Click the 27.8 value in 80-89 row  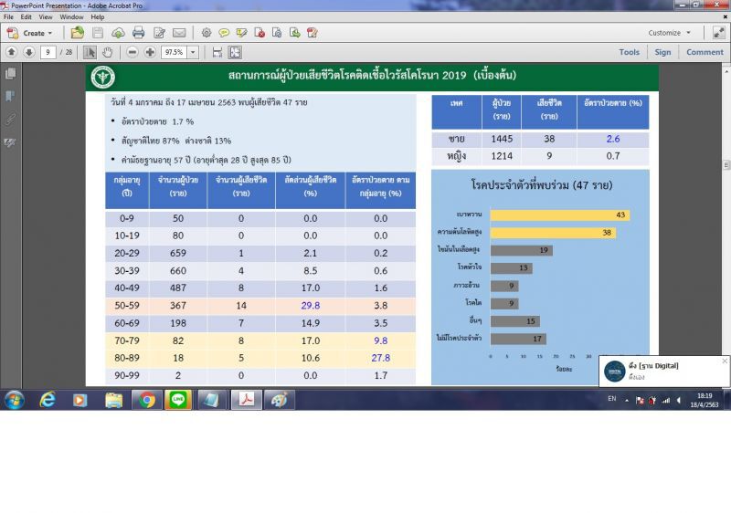(381, 358)
